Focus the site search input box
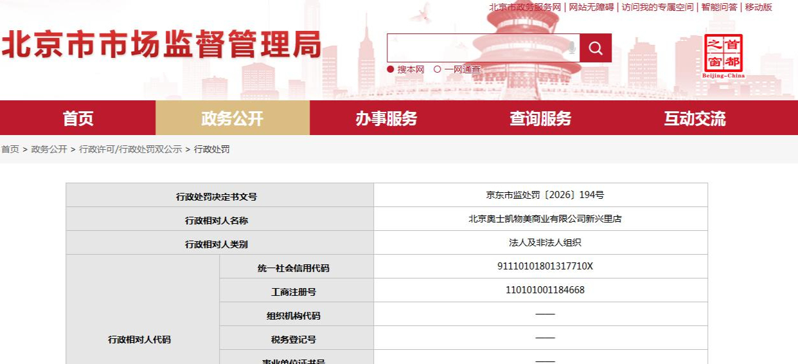 483,48
